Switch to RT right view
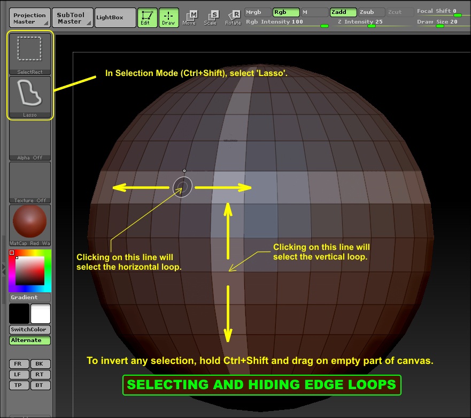 coord(41,375)
